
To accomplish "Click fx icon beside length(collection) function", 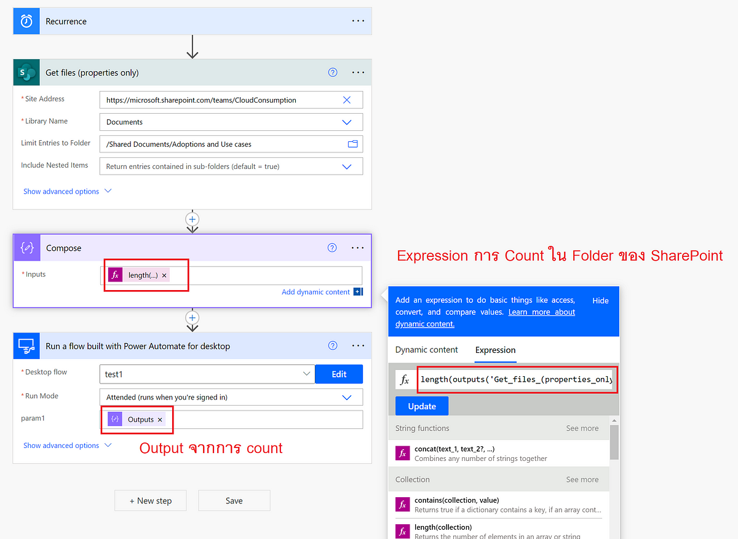I will click(x=402, y=530).
